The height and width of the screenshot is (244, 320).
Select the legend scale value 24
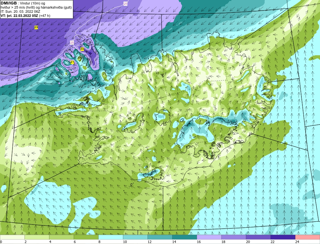click(x=297, y=242)
